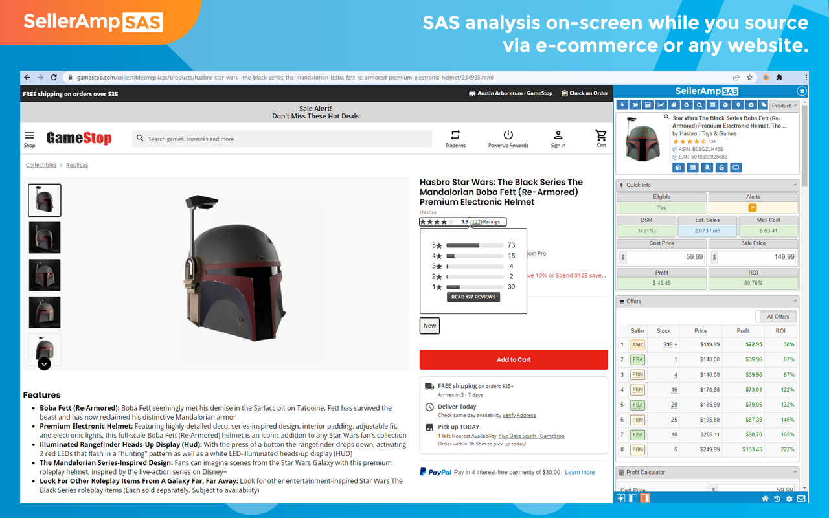The image size is (829, 518).
Task: Copy the ASIN with its copy icon
Action: (x=676, y=150)
